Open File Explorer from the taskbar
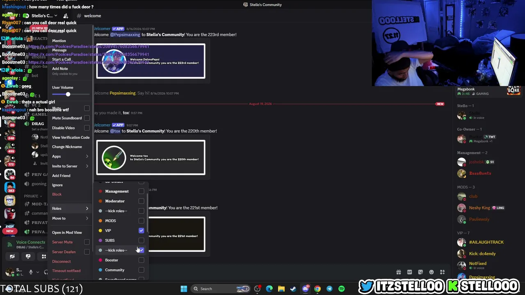Viewport: 525px width, 295px height. click(x=281, y=289)
